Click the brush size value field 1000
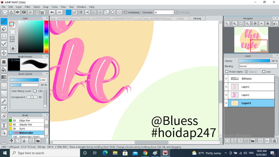Viewport: 279px width, 157px height. click(43, 80)
